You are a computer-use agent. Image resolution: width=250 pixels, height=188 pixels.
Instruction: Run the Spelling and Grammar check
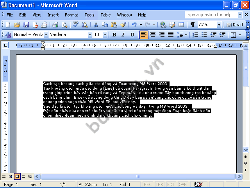coord(75,25)
